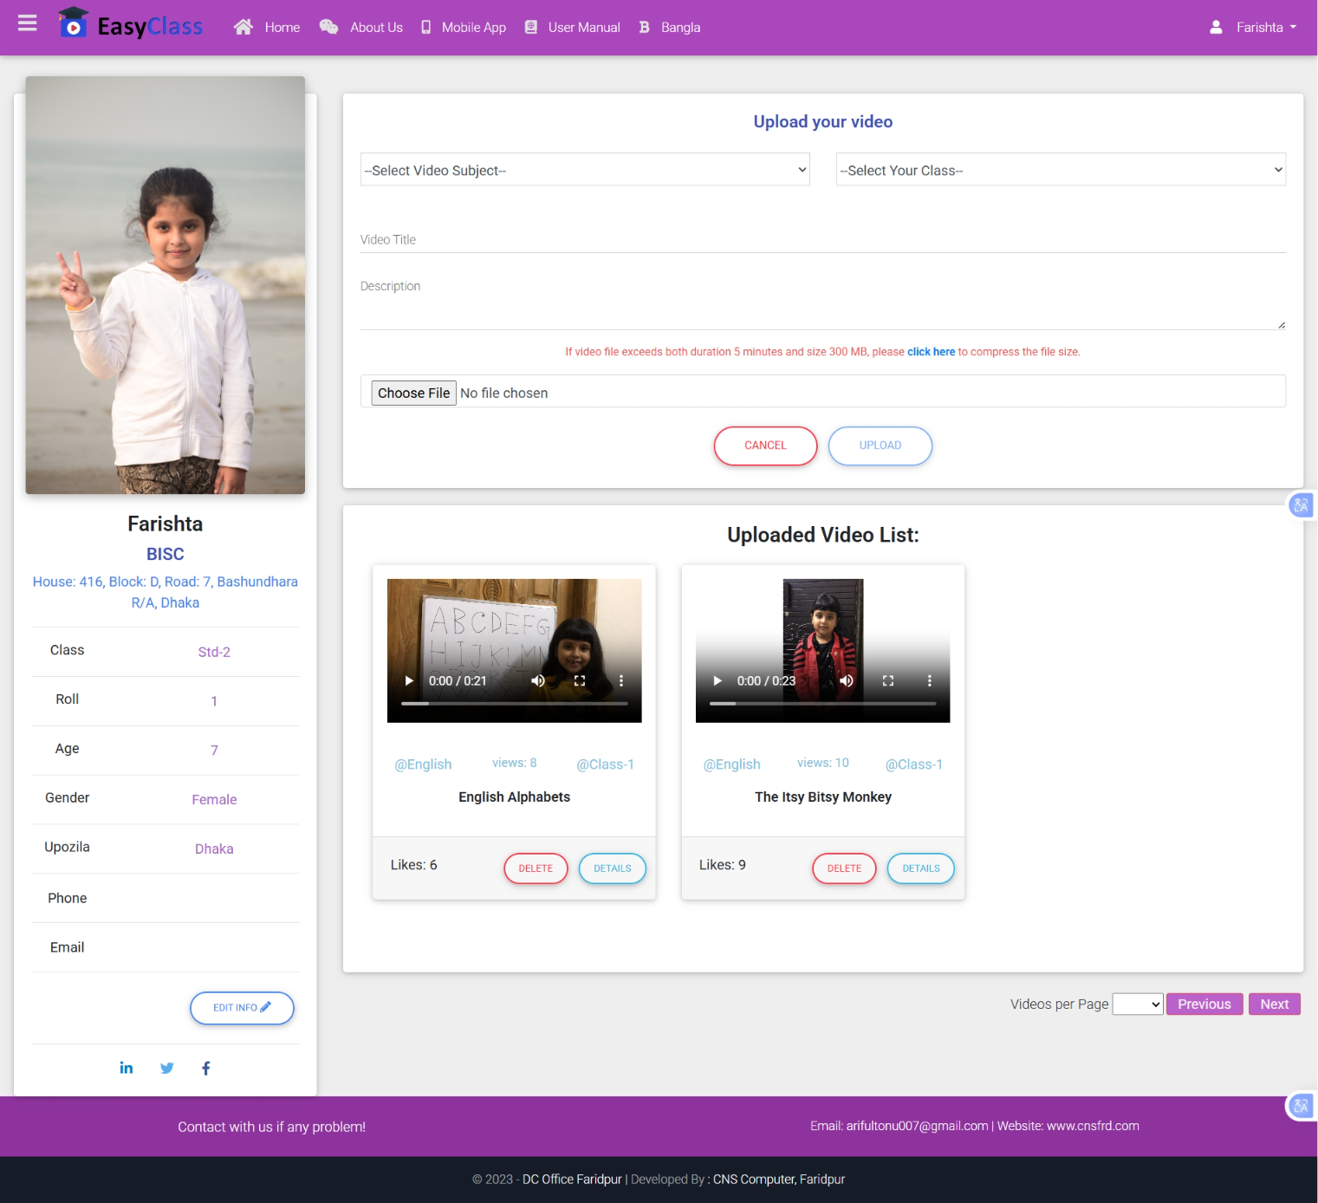The width and height of the screenshot is (1318, 1203).
Task: Click the Facebook icon under profile
Action: [x=206, y=1068]
